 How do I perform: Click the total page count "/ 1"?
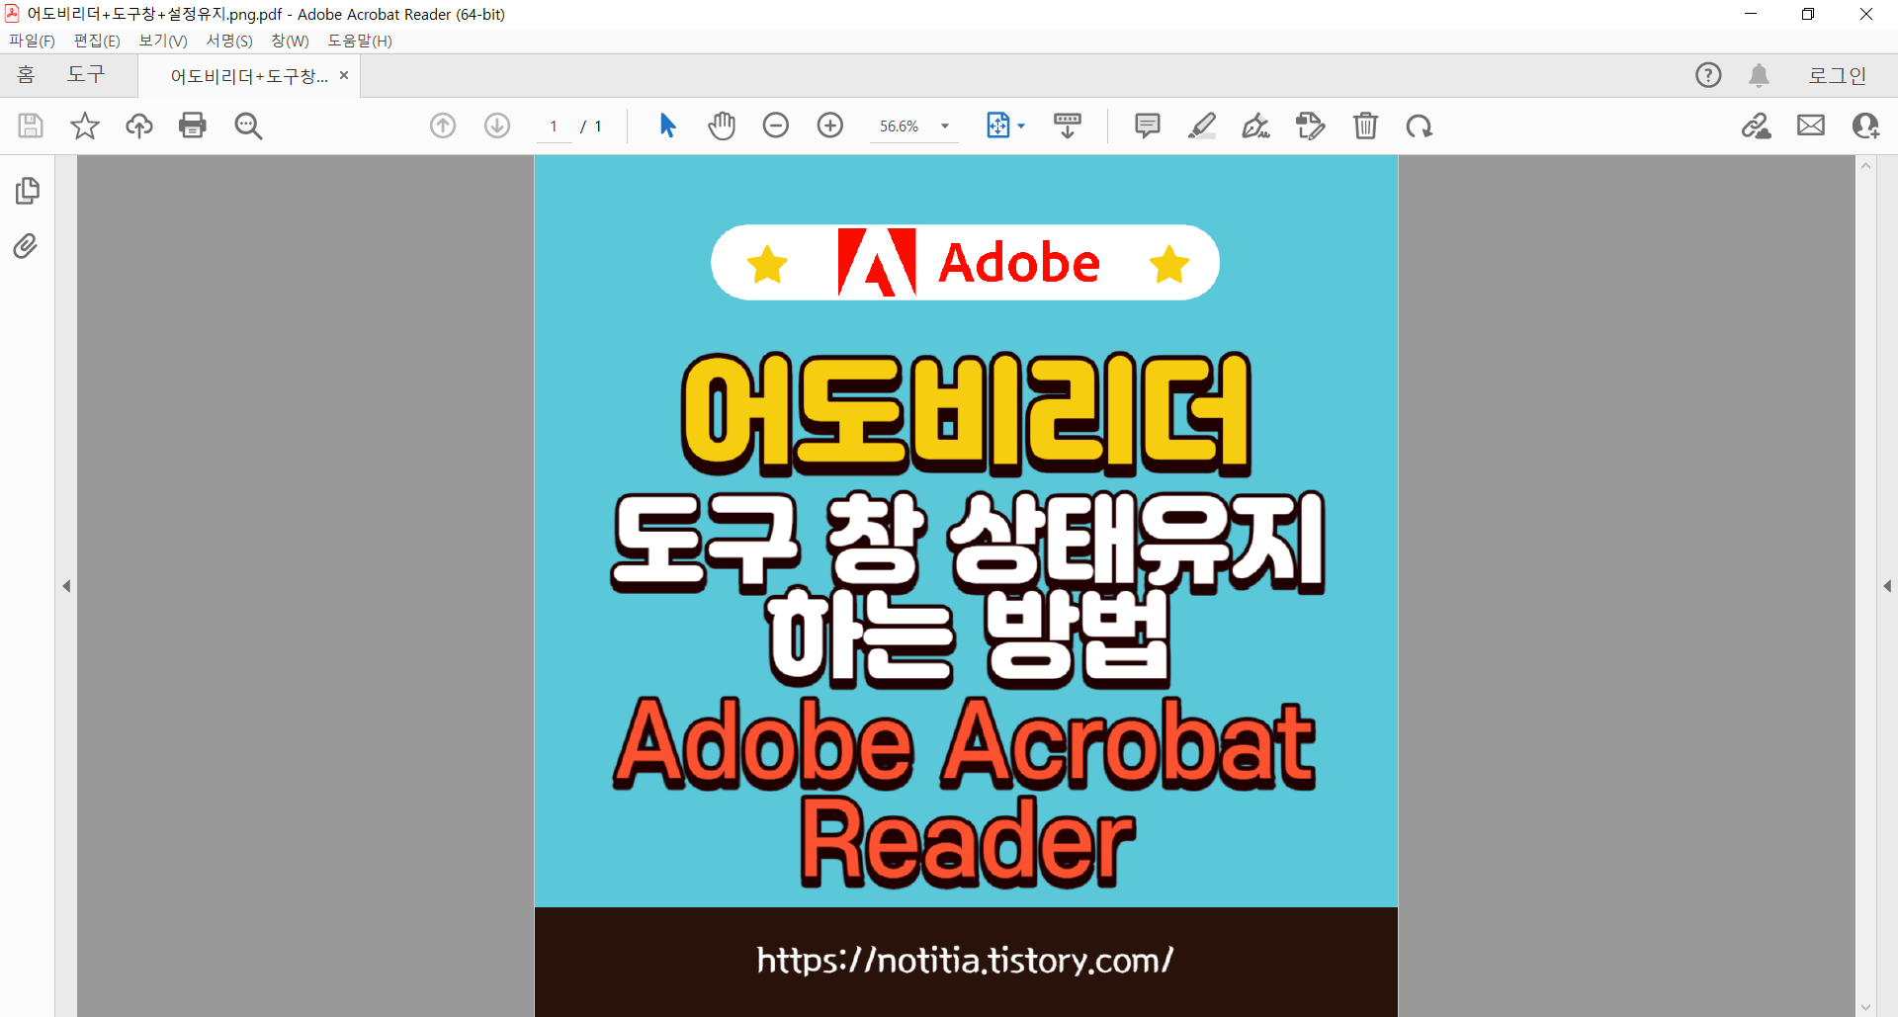(591, 127)
